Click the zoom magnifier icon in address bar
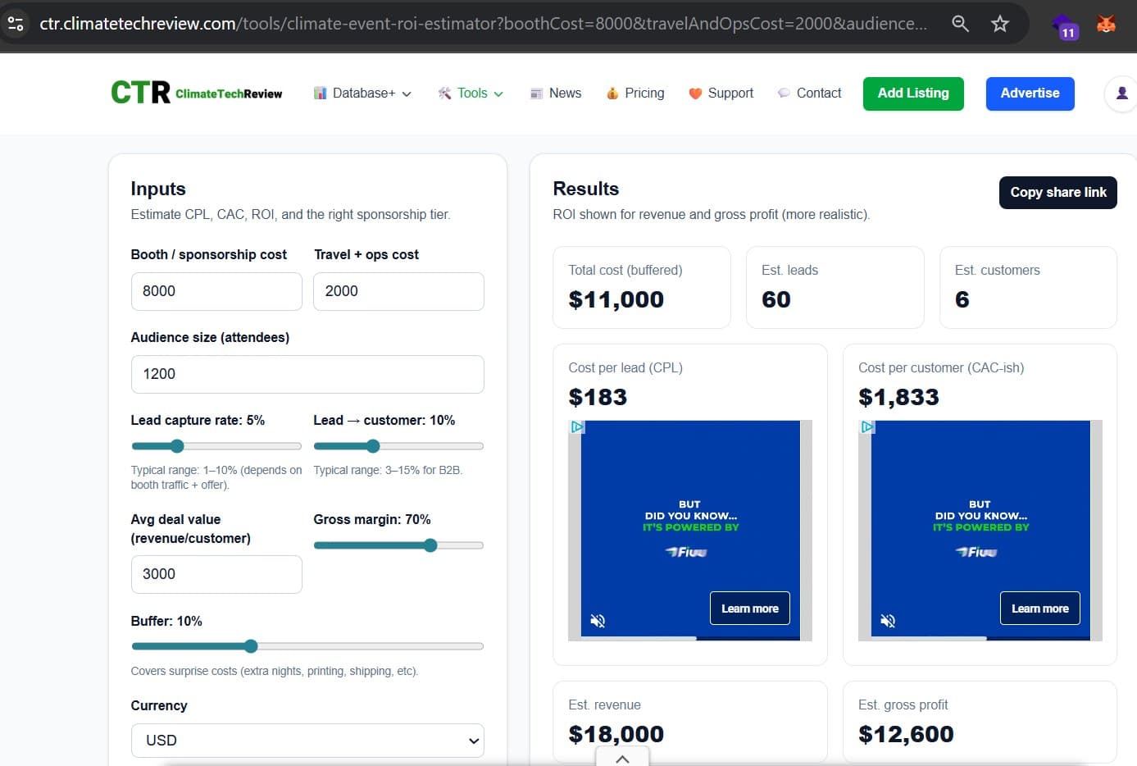The image size is (1137, 766). tap(960, 24)
